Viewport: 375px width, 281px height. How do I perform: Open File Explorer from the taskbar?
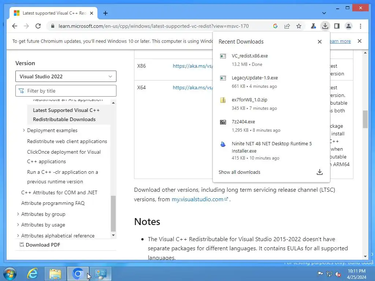[x=55, y=274]
